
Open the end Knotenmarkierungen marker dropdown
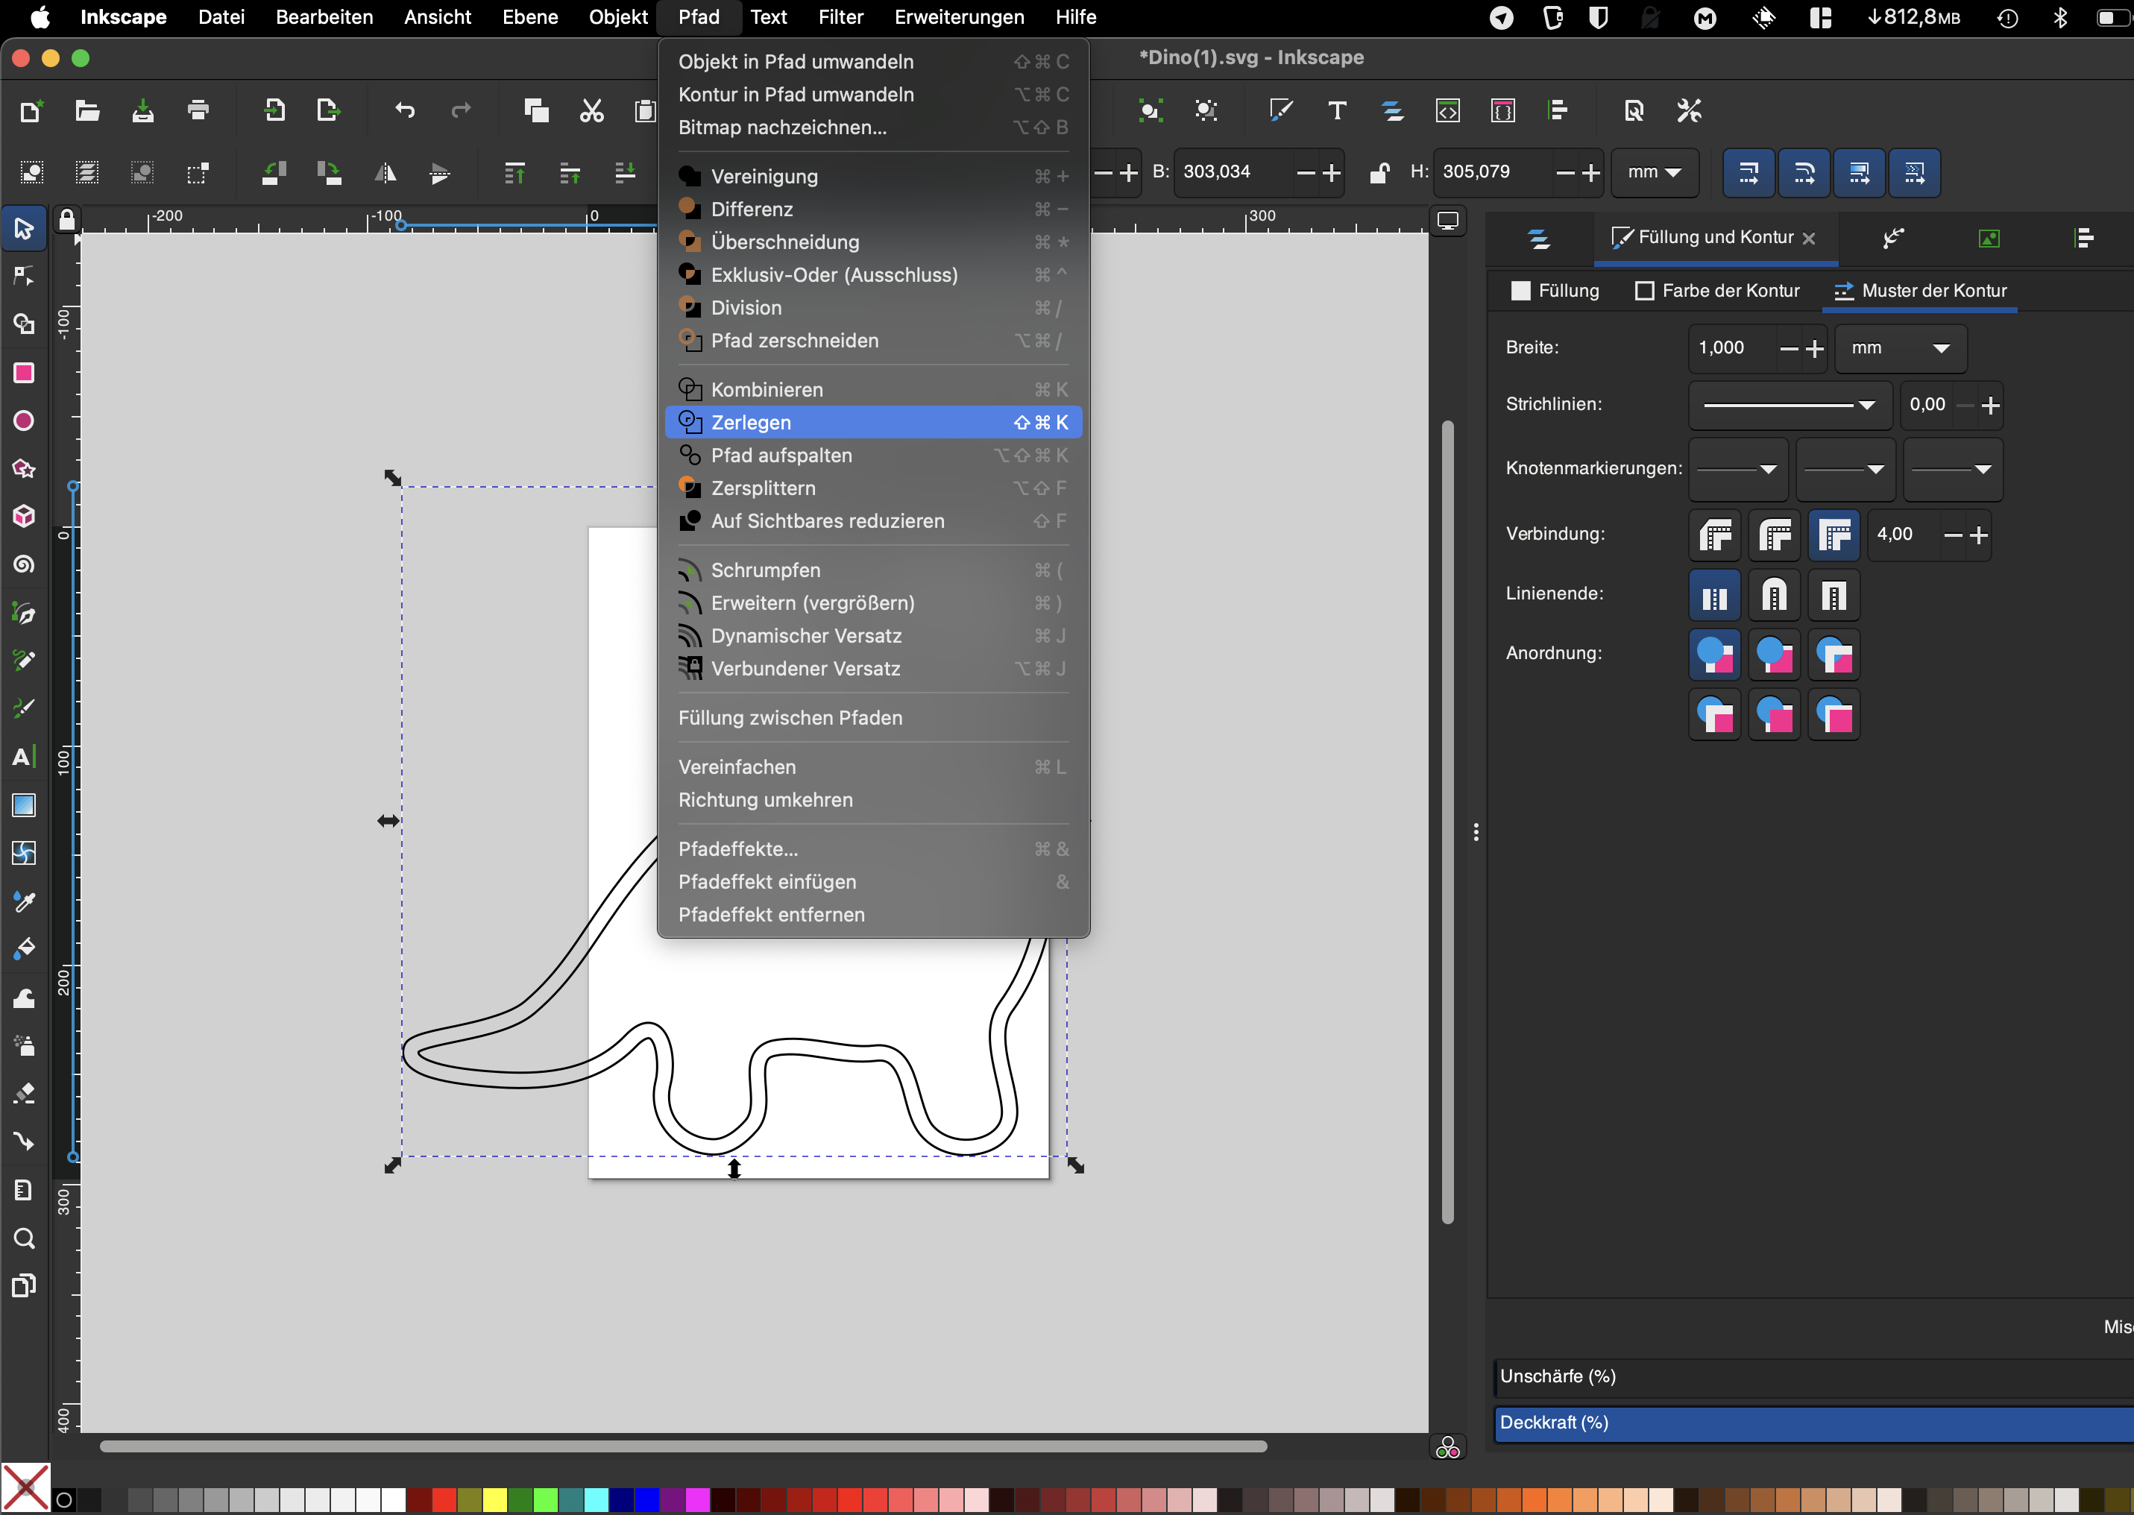coord(1952,469)
